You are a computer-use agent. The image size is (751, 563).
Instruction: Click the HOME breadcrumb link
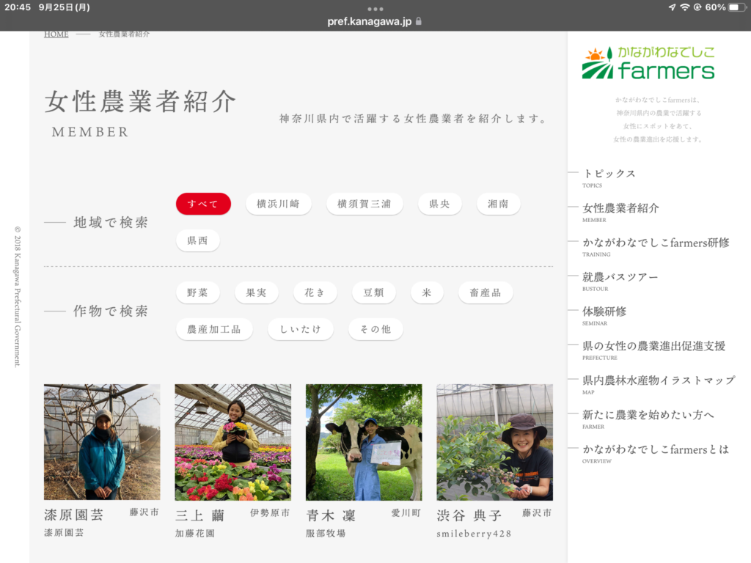click(x=56, y=34)
